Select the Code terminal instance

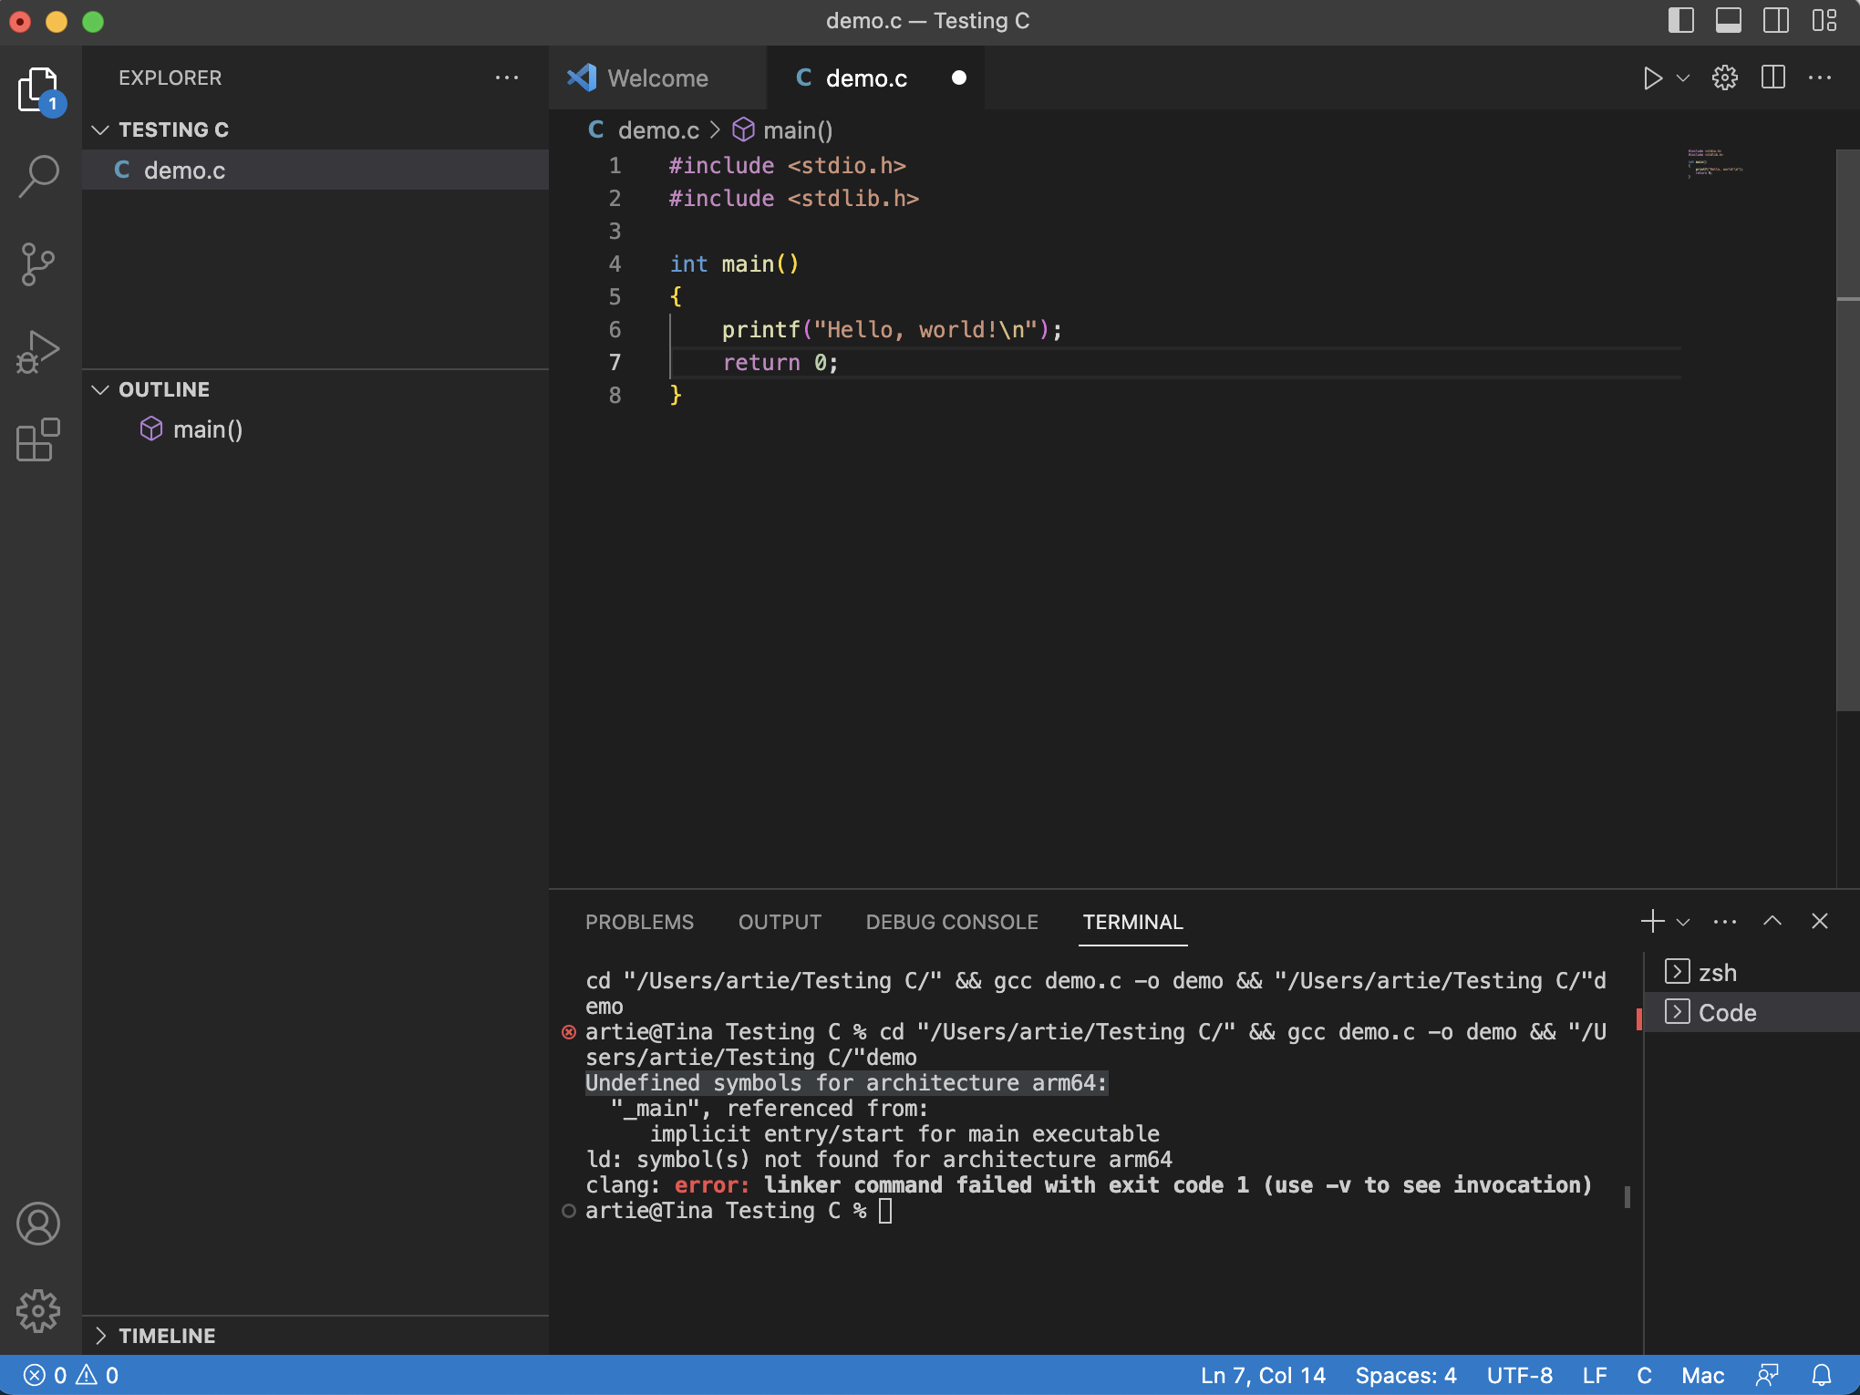tap(1751, 1013)
